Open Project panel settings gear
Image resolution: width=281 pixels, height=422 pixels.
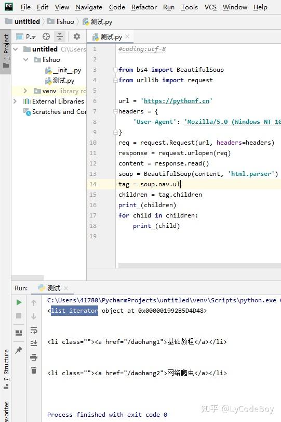[77, 36]
